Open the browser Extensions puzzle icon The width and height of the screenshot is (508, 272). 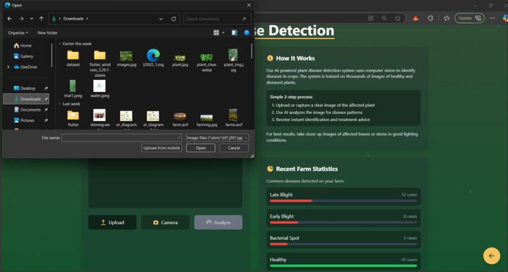point(430,18)
